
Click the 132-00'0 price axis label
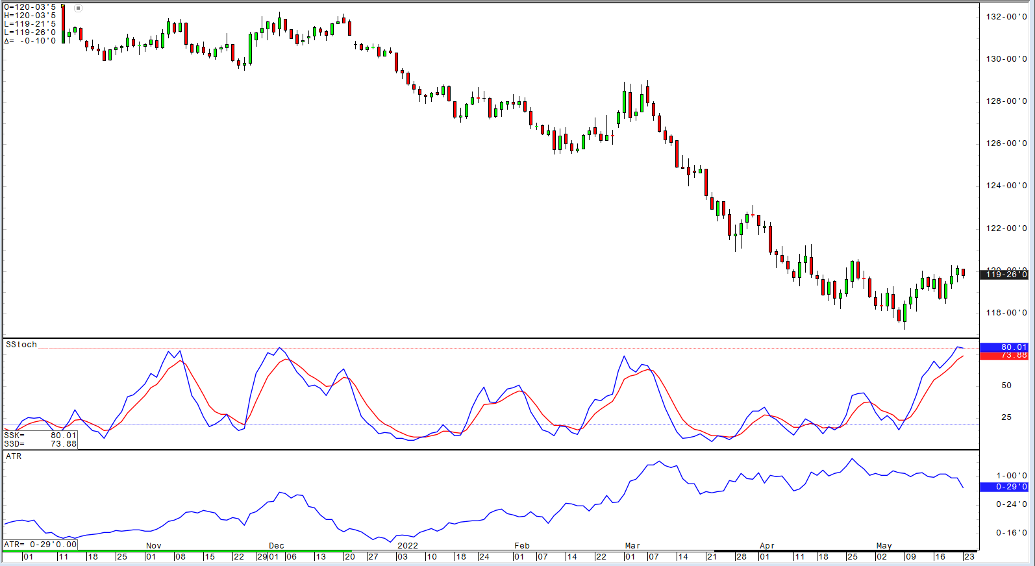pos(1006,16)
